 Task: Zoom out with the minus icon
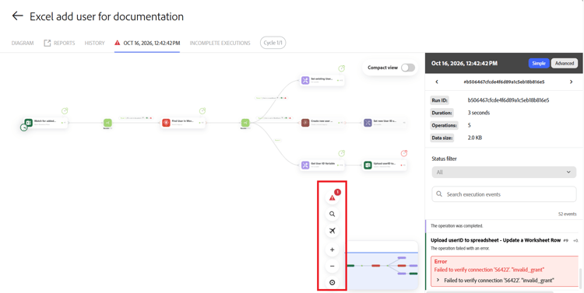[332, 267]
